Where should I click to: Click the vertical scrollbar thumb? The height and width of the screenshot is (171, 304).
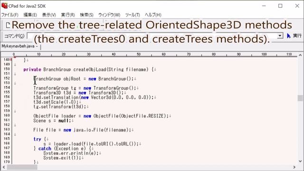pyautogui.click(x=300, y=98)
